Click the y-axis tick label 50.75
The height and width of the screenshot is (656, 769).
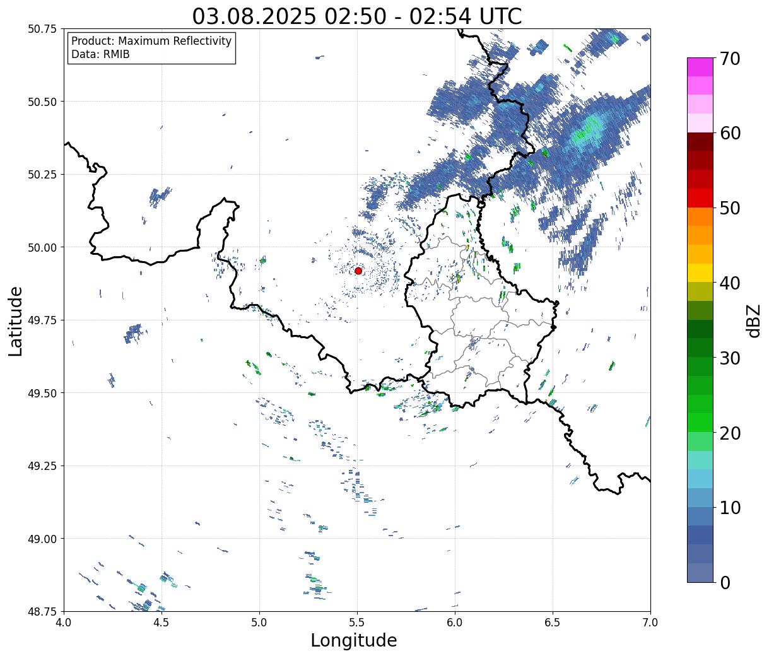point(42,29)
